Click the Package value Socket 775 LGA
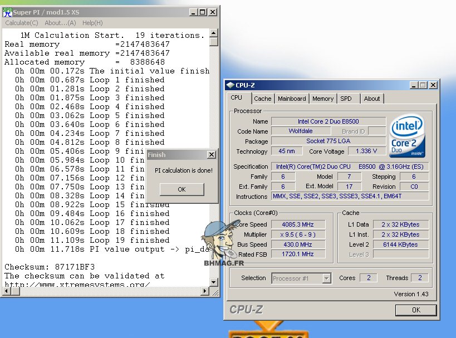Screen dimensions: 456x338 point(328,141)
